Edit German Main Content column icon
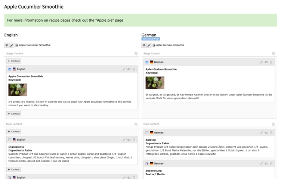 [x=273, y=124]
